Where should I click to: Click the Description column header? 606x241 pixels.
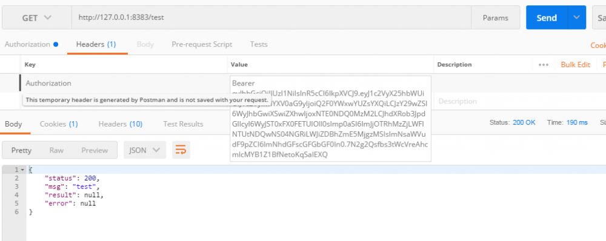454,65
